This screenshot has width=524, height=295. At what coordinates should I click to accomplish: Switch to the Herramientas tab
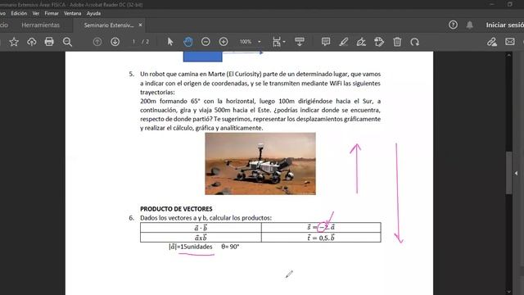coord(40,25)
